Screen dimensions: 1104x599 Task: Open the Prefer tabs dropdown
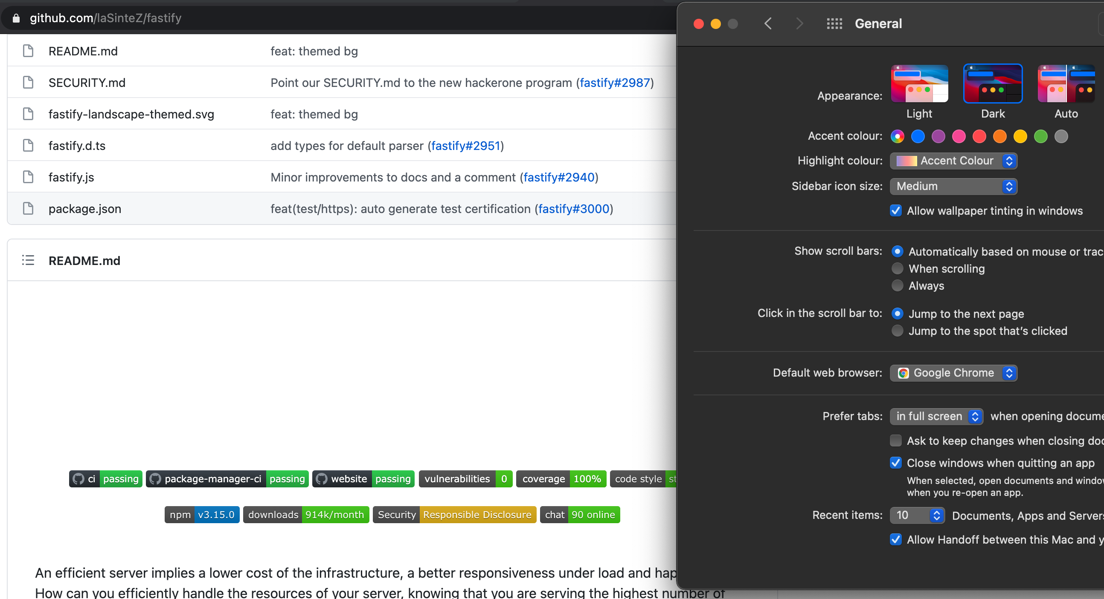pyautogui.click(x=936, y=416)
